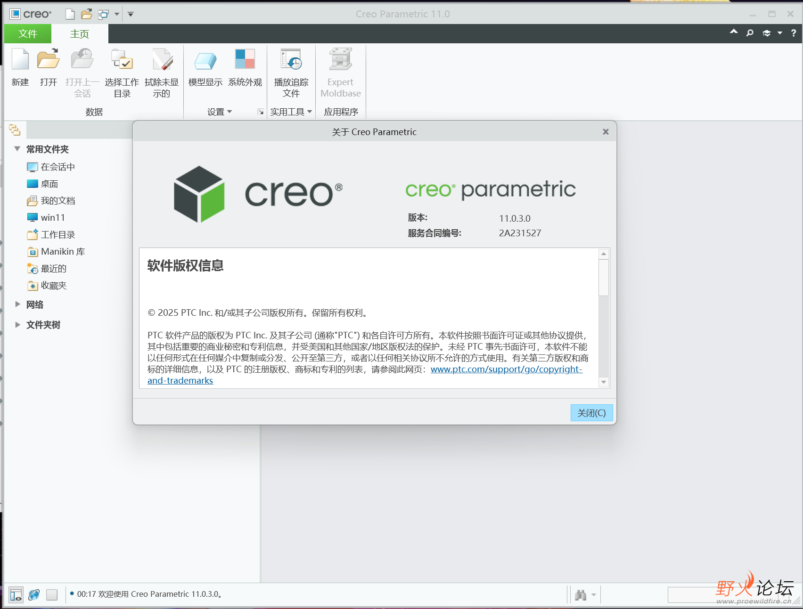Expand the 设置 settings group dropdown
The image size is (803, 609).
coord(220,112)
